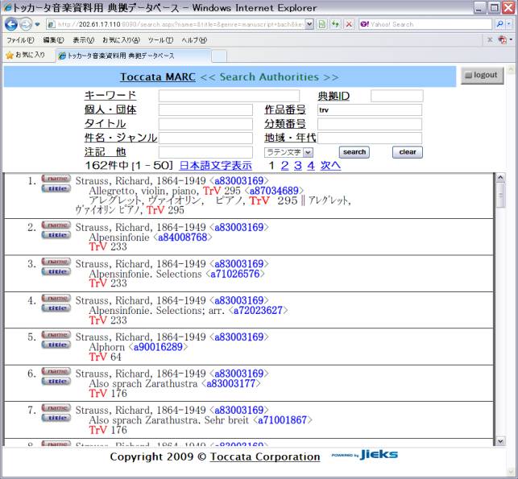Go to next page via 次へ
Image resolution: width=518 pixels, height=479 pixels.
coord(330,165)
